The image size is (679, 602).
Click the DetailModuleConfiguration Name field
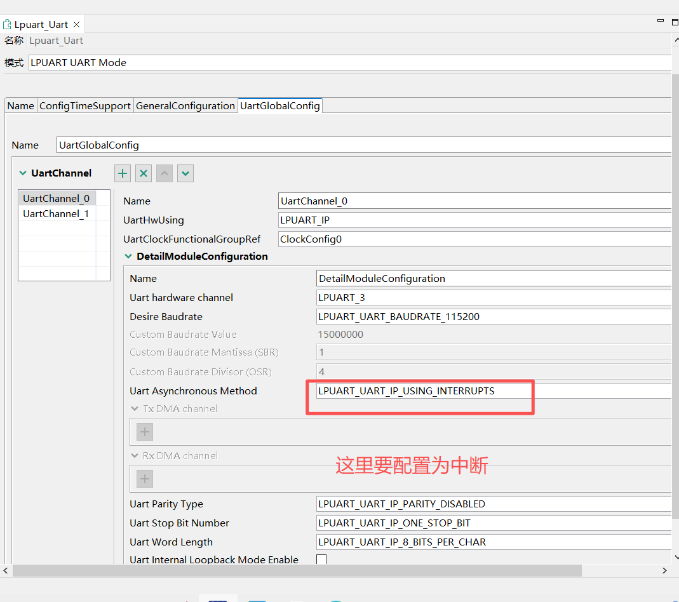point(494,279)
